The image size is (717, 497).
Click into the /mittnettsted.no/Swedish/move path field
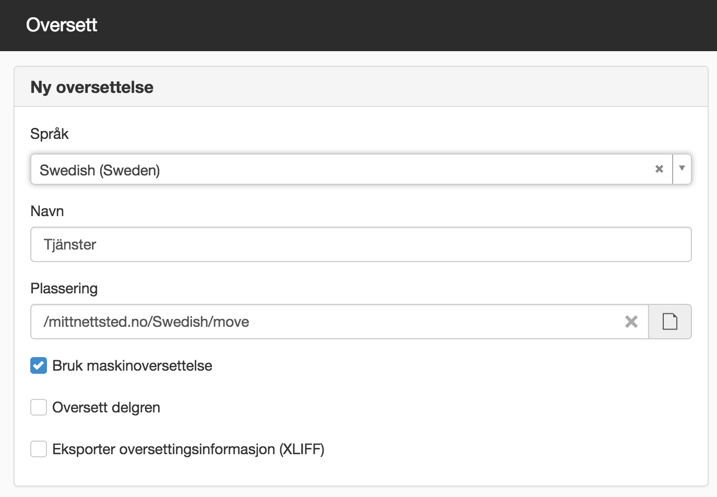[339, 322]
